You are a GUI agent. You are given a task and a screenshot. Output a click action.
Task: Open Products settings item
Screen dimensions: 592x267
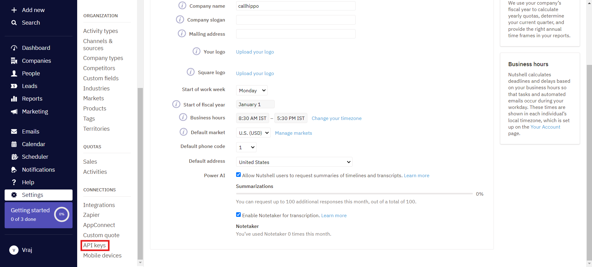pos(95,109)
